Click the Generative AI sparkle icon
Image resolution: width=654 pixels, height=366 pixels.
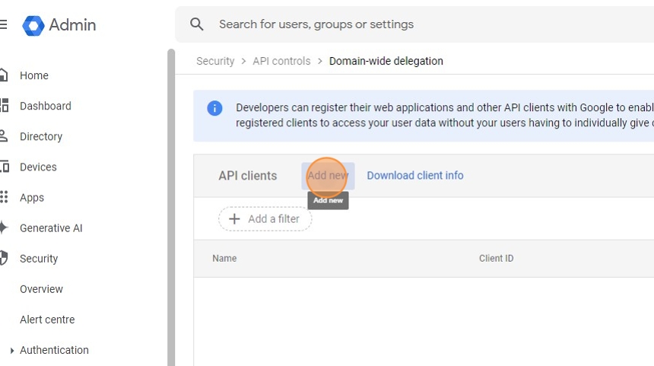(4, 228)
